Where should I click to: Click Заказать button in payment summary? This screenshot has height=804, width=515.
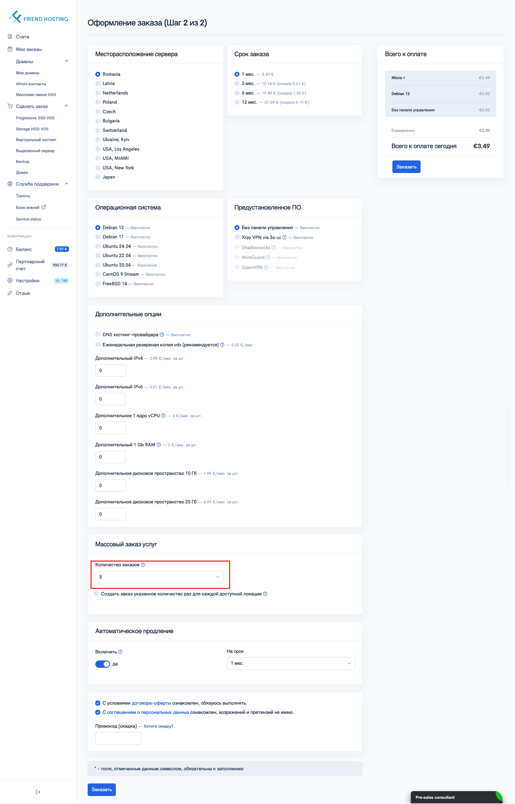point(406,167)
